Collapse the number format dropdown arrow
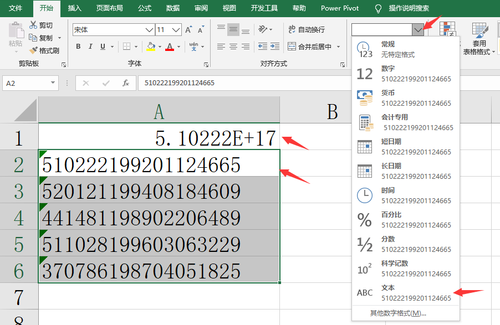The image size is (500, 325). [418, 30]
